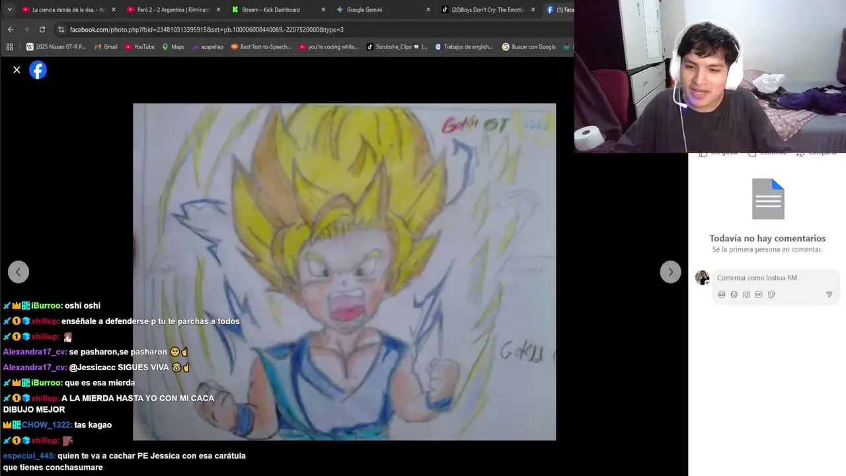This screenshot has height=476, width=846.
Task: Click the address bar URL
Action: click(x=207, y=29)
